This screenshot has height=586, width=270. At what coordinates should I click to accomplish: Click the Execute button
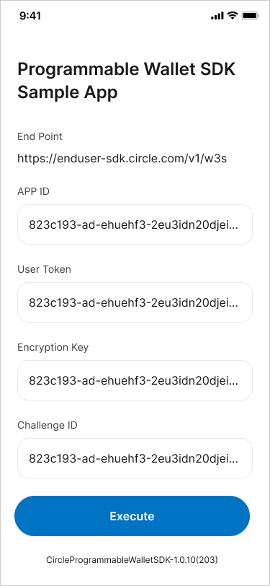pyautogui.click(x=132, y=516)
